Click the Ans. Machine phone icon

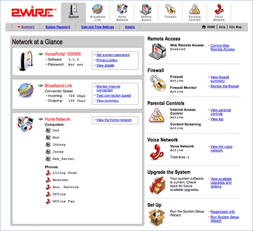pyautogui.click(x=48, y=187)
